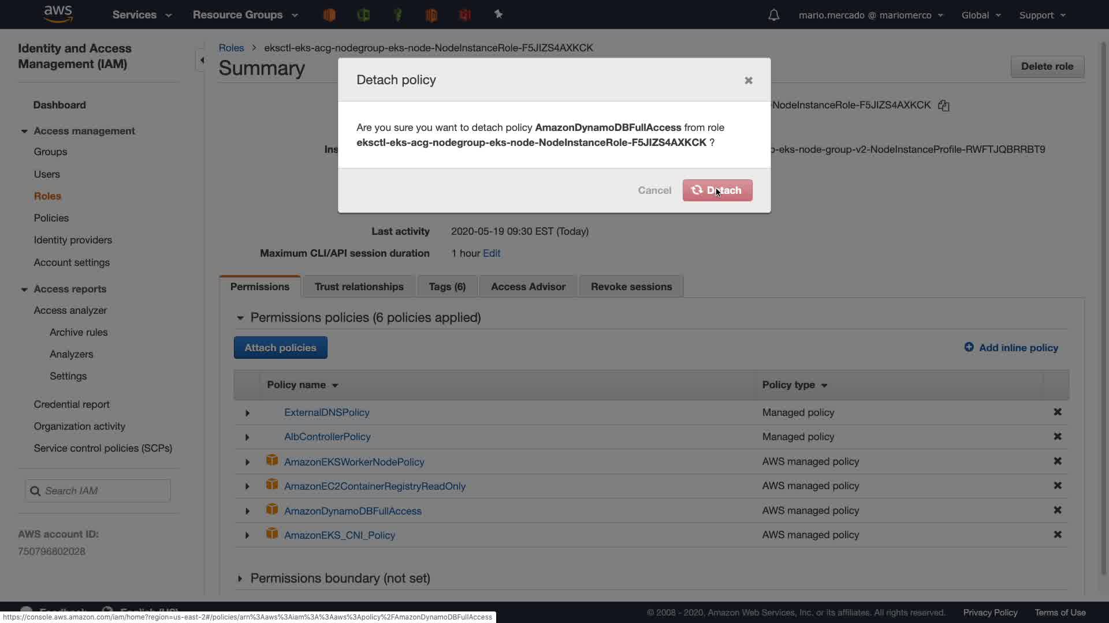Click the Add inline policy plus icon

(969, 347)
